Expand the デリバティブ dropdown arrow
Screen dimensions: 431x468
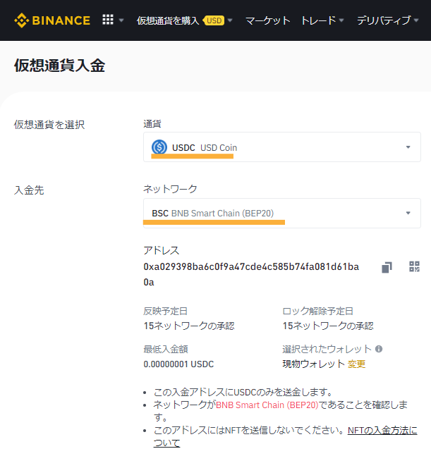(x=416, y=20)
